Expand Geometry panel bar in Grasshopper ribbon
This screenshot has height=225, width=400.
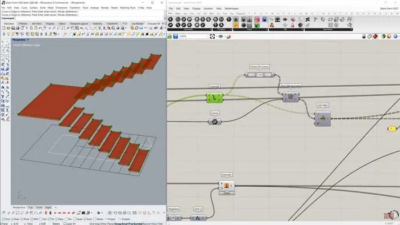189,30
